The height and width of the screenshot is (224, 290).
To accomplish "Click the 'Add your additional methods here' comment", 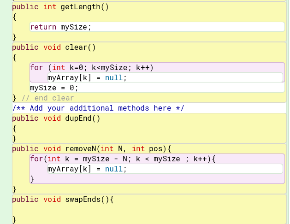I will point(98,108).
